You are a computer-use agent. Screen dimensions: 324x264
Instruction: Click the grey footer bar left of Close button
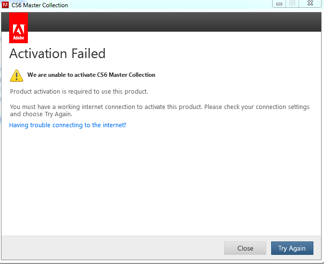point(111,248)
